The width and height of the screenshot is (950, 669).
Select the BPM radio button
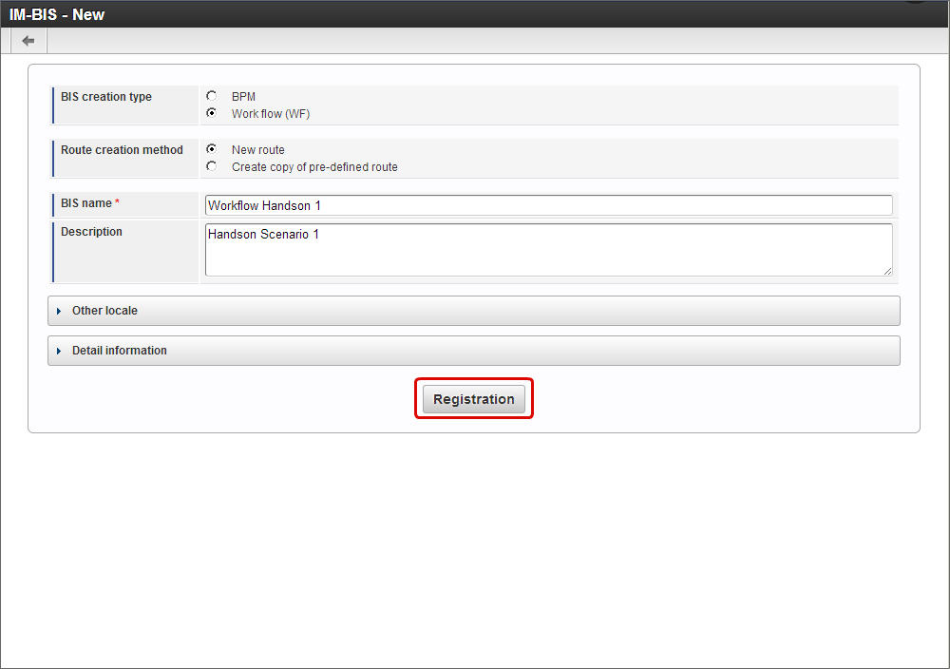point(212,96)
